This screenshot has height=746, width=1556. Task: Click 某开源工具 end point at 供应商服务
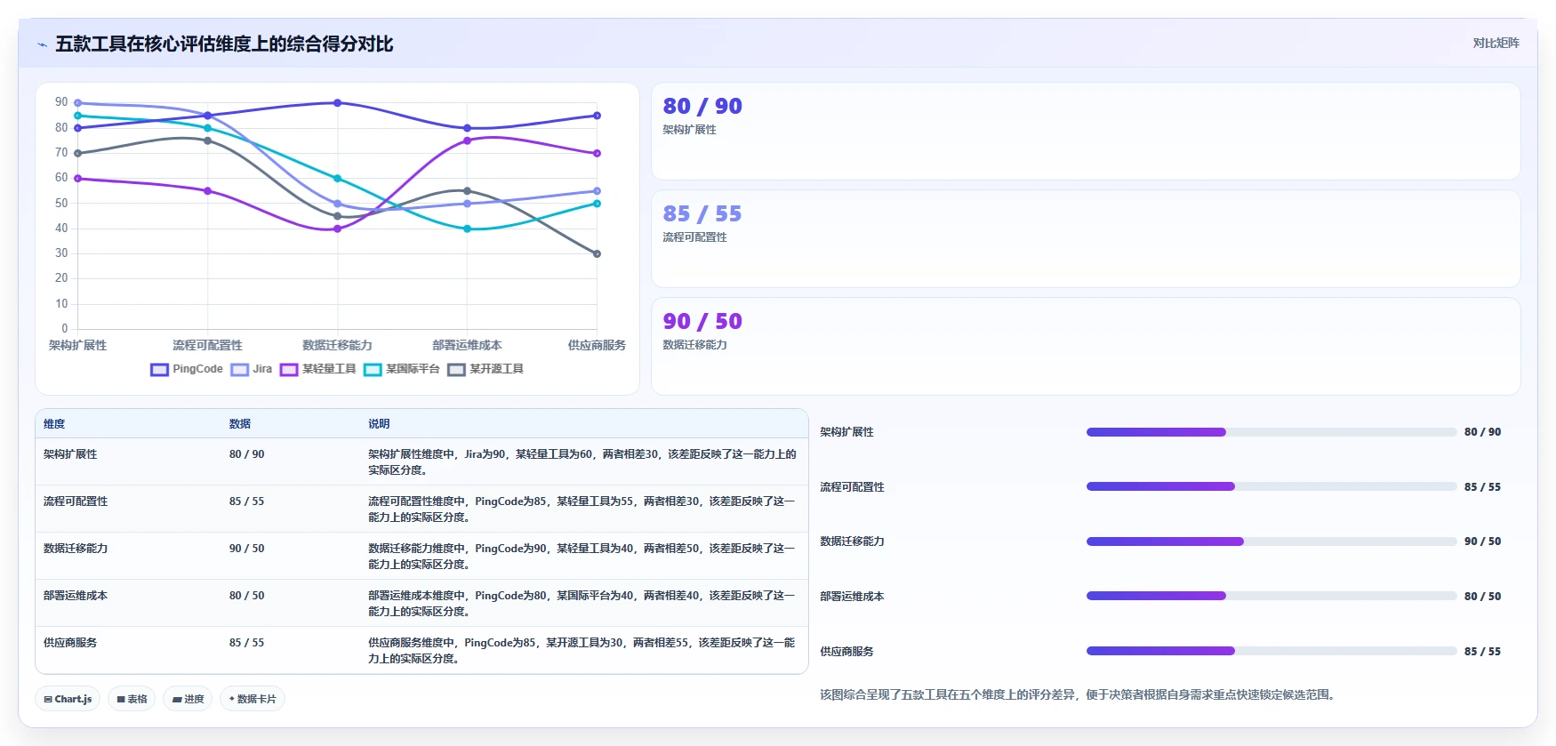tap(597, 254)
